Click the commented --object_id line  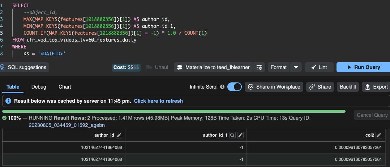(40, 12)
